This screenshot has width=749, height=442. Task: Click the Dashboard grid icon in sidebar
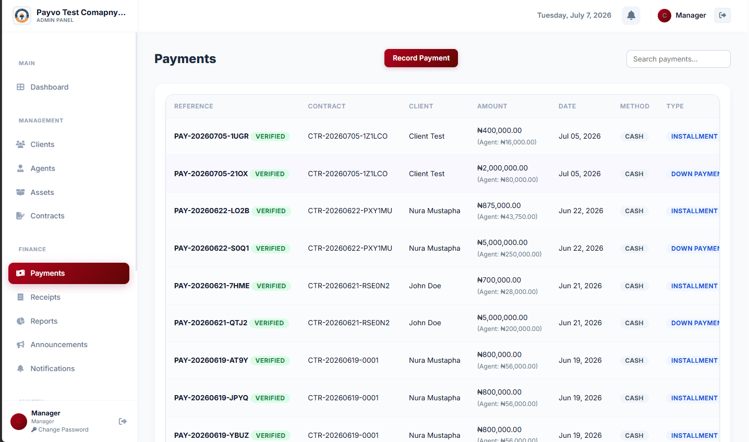20,87
